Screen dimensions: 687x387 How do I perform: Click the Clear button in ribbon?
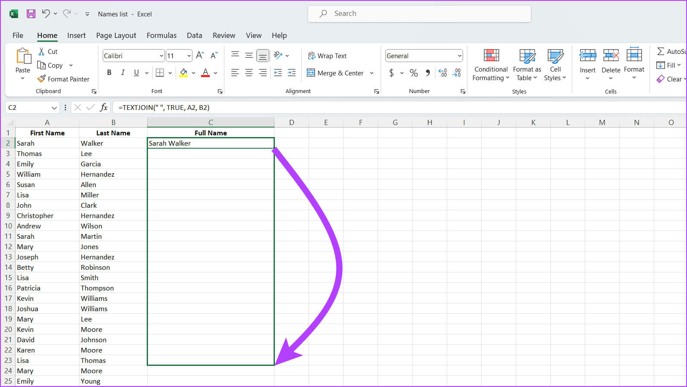670,79
